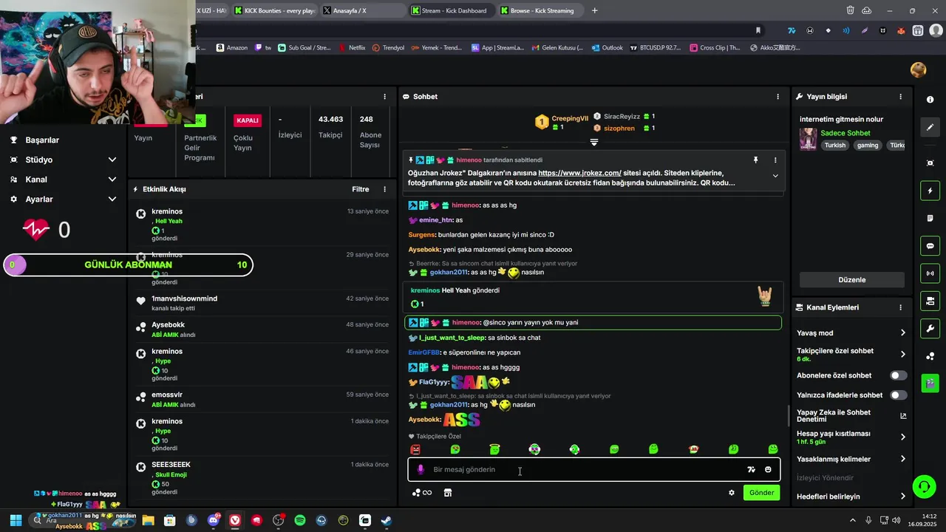This screenshot has width=946, height=532.
Task: Click the Düzenle button
Action: point(851,280)
